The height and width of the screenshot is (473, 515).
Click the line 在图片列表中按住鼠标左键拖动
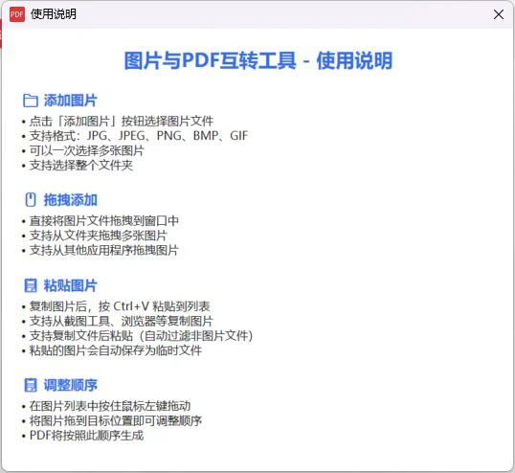[x=110, y=406]
